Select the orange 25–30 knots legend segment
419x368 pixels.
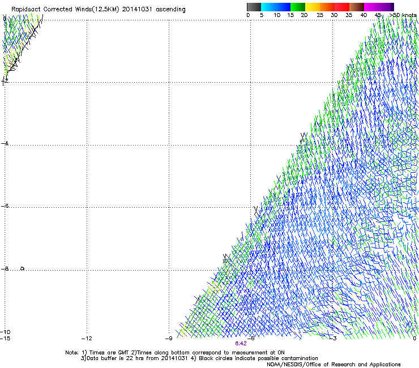pos(327,7)
